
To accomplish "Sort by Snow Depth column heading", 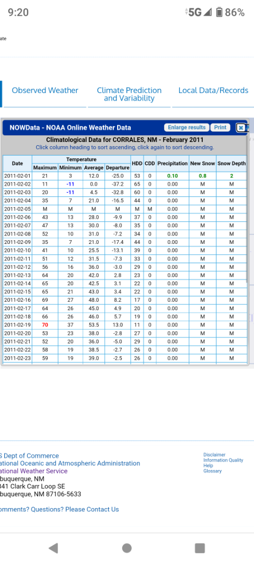I will 232,163.
